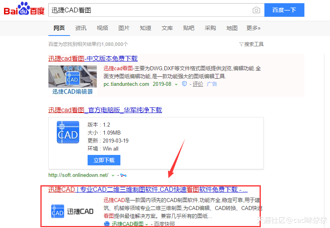The height and width of the screenshot is (228, 330).
Task: Click 环境：Win all text
Action: [x=103, y=149]
